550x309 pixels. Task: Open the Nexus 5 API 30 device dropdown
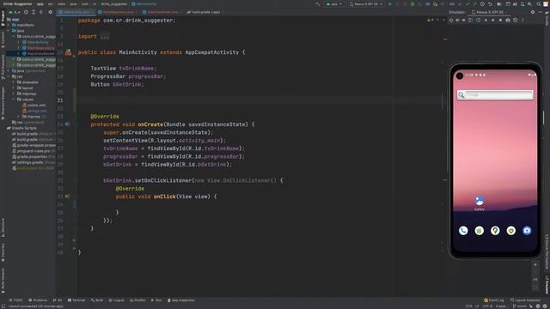click(366, 4)
